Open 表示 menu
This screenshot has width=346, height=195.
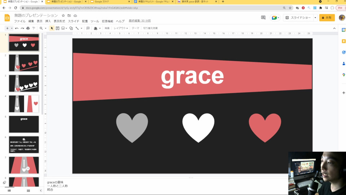[40, 21]
